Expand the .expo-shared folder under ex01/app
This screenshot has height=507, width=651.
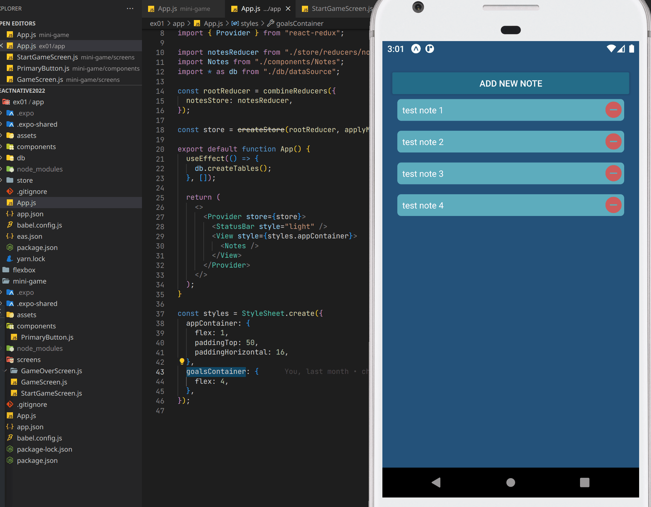tap(71, 124)
